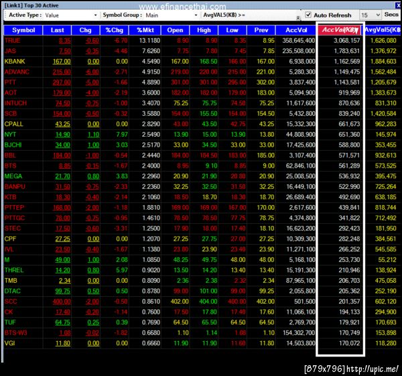Click the small stepper beside the AvgVAL5 filter
Screen dimensions: 402x376
(x=298, y=17)
